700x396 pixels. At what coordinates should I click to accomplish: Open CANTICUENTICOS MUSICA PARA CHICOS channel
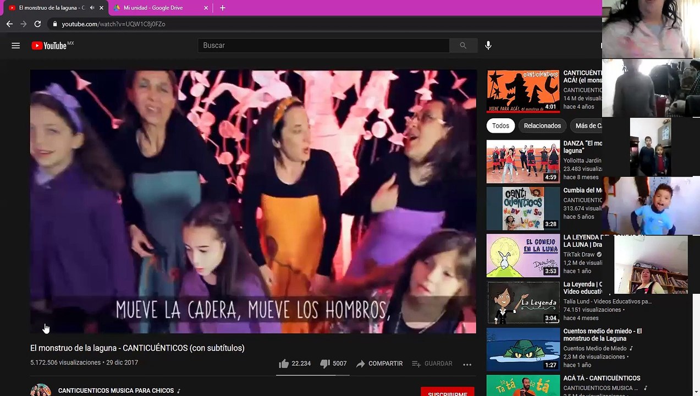[x=116, y=391]
